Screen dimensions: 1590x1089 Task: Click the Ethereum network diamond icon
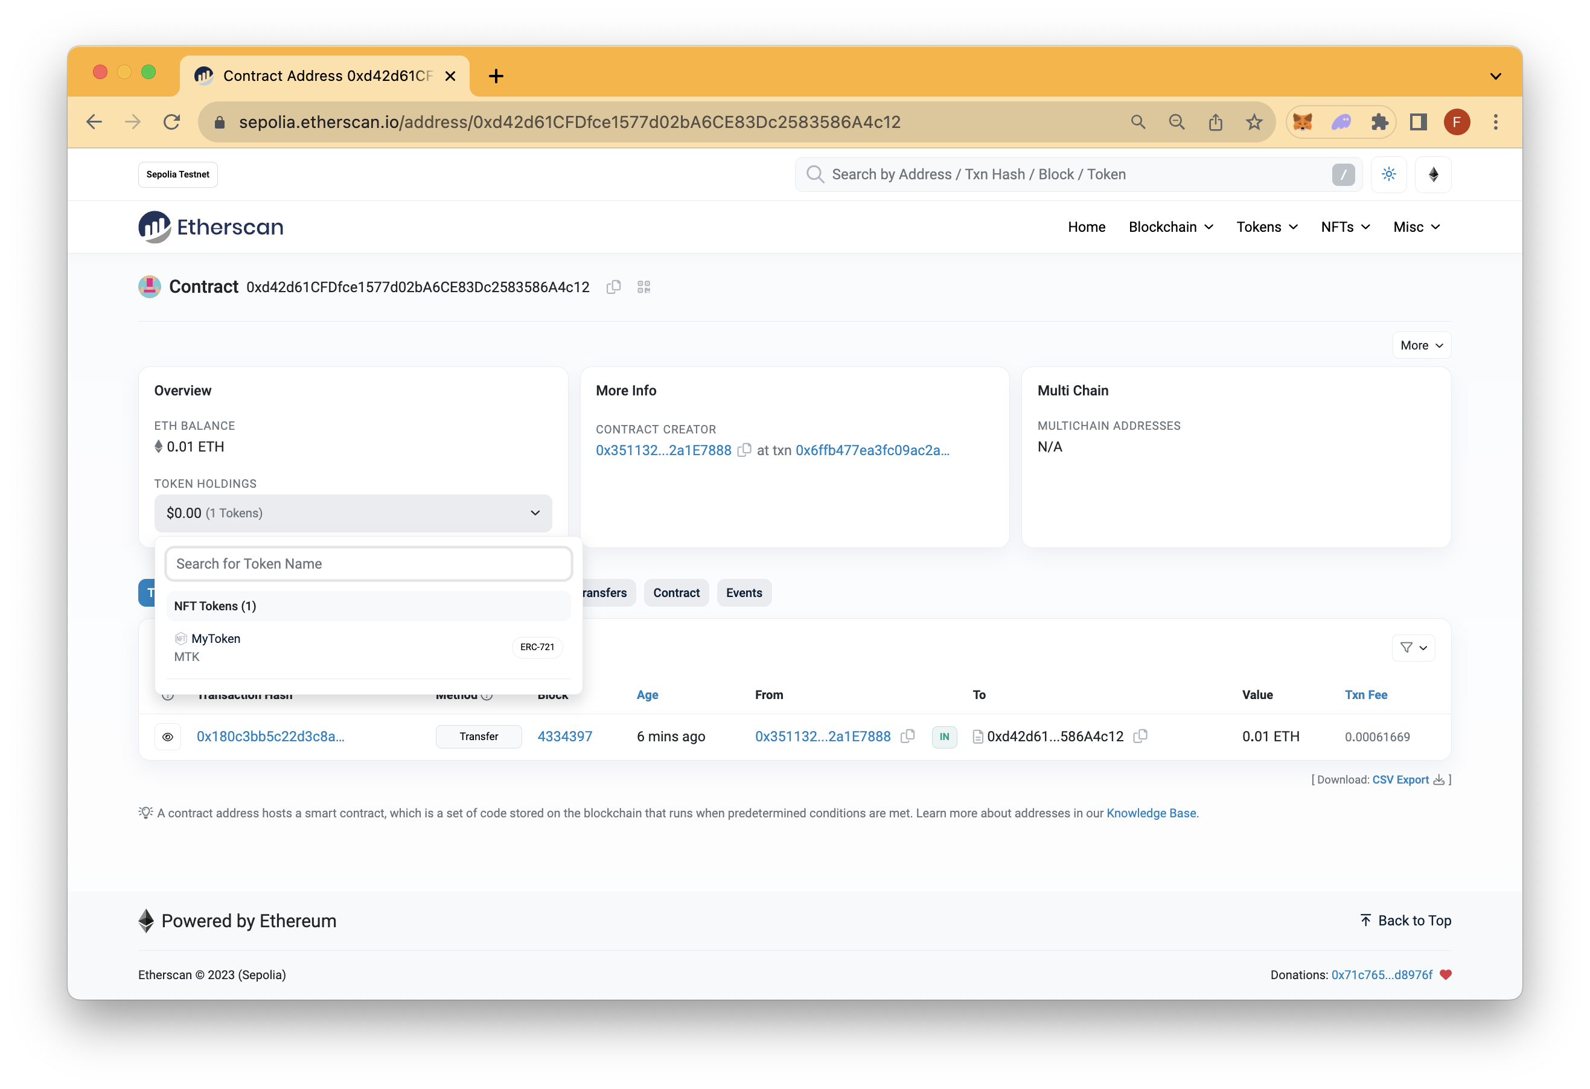pyautogui.click(x=1433, y=174)
